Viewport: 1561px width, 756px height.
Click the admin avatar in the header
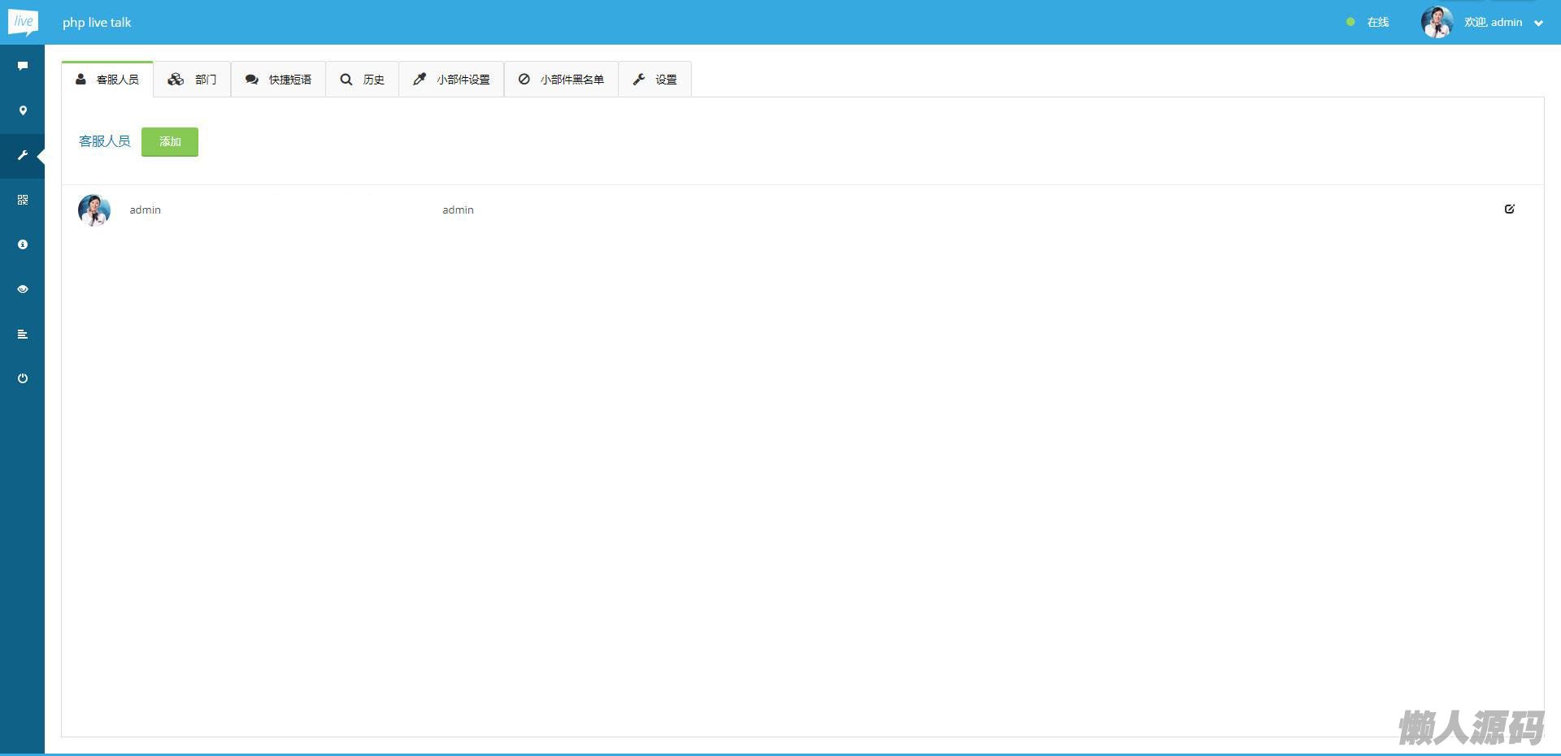pyautogui.click(x=1437, y=22)
